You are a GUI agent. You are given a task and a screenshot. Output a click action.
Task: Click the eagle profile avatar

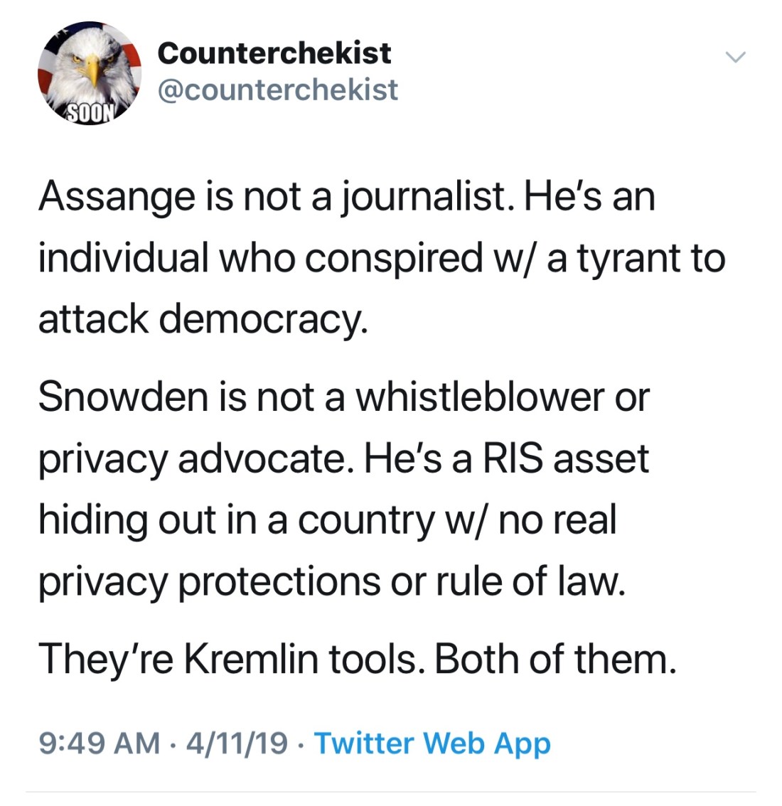coord(89,72)
